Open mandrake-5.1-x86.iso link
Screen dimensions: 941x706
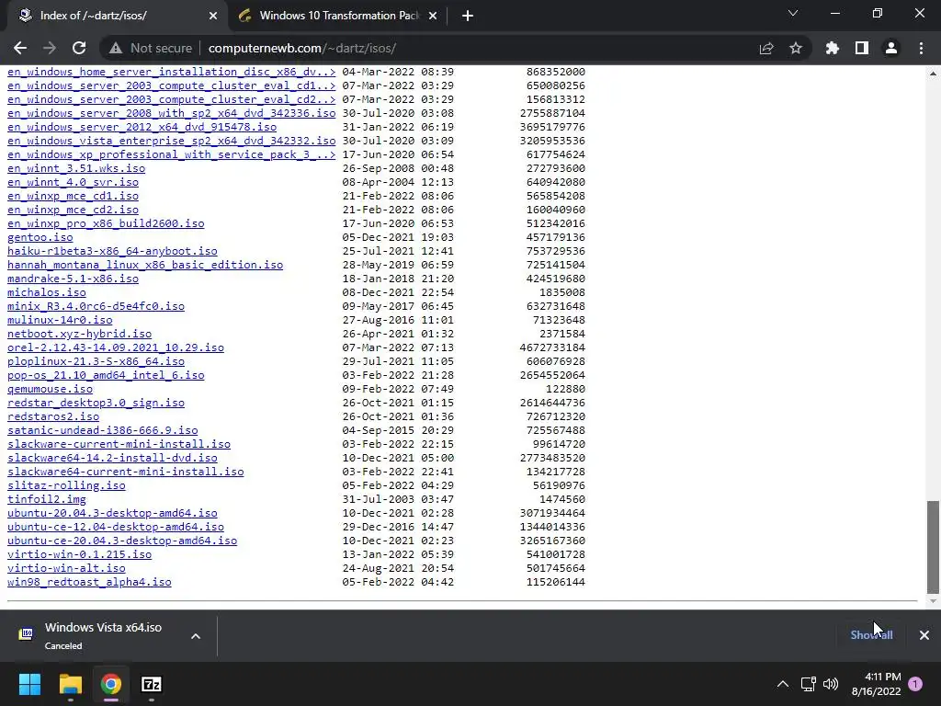(73, 279)
